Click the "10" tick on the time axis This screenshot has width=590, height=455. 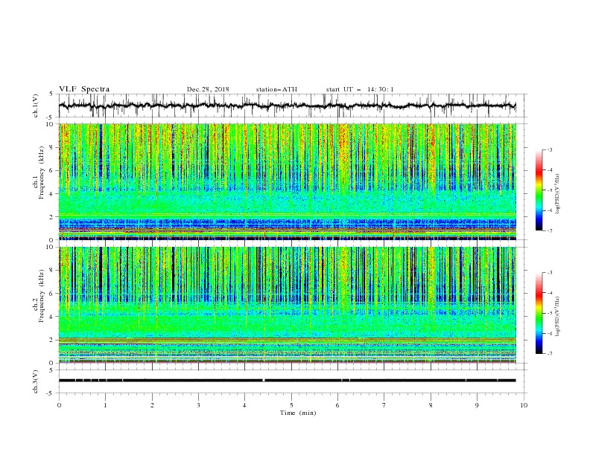pos(524,405)
